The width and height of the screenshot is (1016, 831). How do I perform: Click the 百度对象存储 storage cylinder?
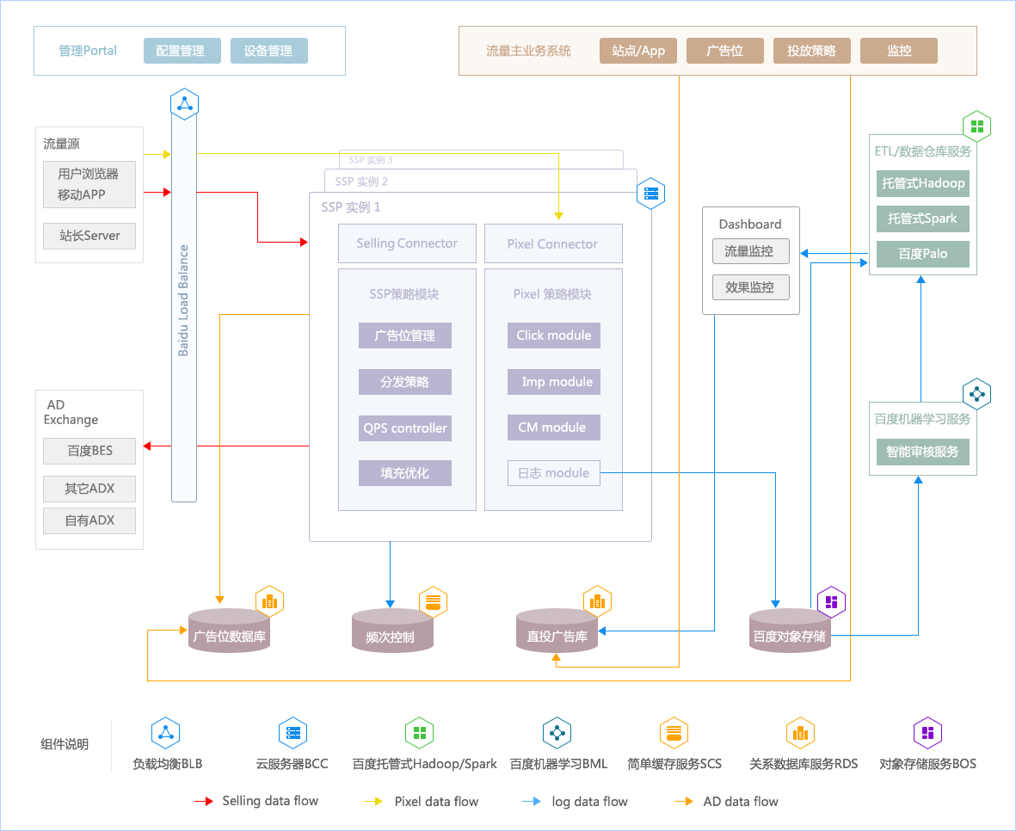pos(790,631)
